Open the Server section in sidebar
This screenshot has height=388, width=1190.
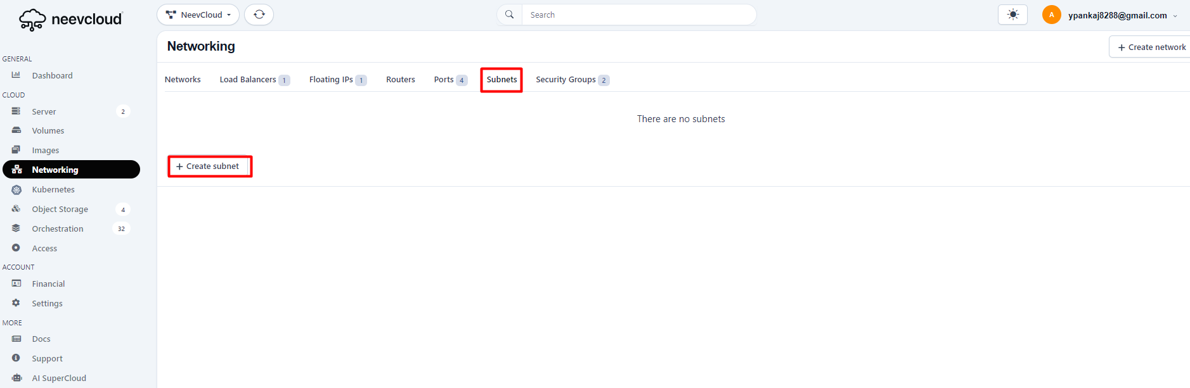pos(44,111)
